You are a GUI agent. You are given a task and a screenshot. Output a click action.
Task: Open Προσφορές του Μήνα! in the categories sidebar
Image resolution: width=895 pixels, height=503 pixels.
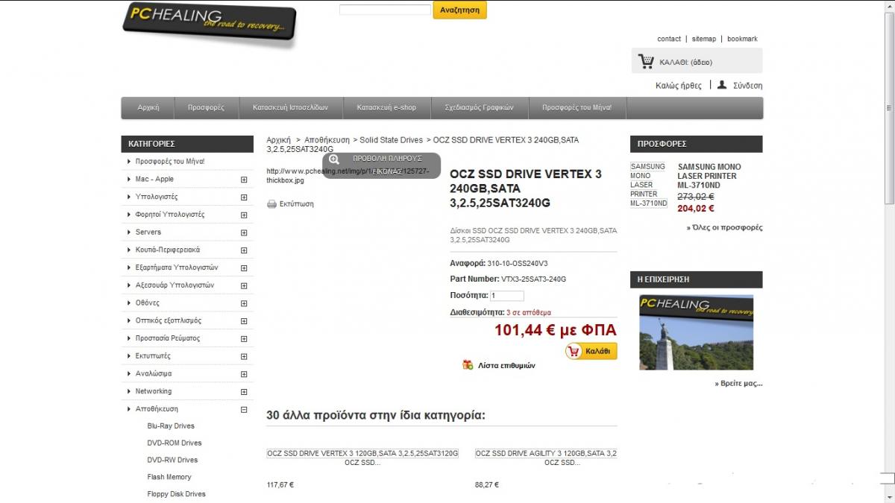click(x=170, y=162)
